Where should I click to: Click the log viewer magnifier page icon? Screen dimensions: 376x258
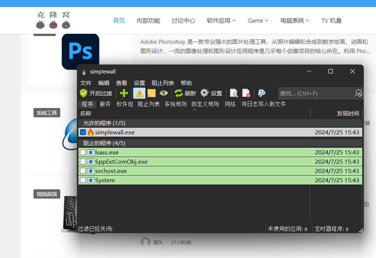click(234, 93)
